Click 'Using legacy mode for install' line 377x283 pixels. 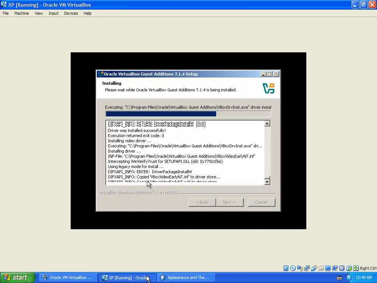point(135,167)
